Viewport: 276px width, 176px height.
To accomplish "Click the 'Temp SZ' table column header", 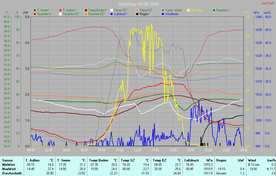I will point(128,160).
